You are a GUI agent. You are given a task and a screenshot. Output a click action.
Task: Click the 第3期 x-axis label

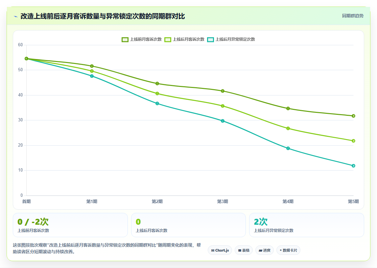coord(223,201)
